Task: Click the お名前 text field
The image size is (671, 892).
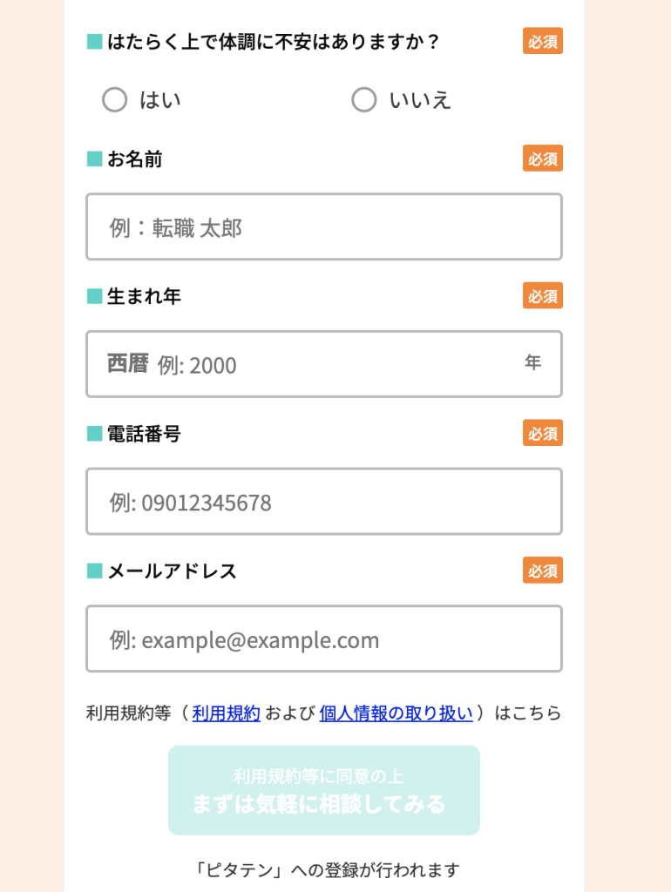Action: click(323, 227)
